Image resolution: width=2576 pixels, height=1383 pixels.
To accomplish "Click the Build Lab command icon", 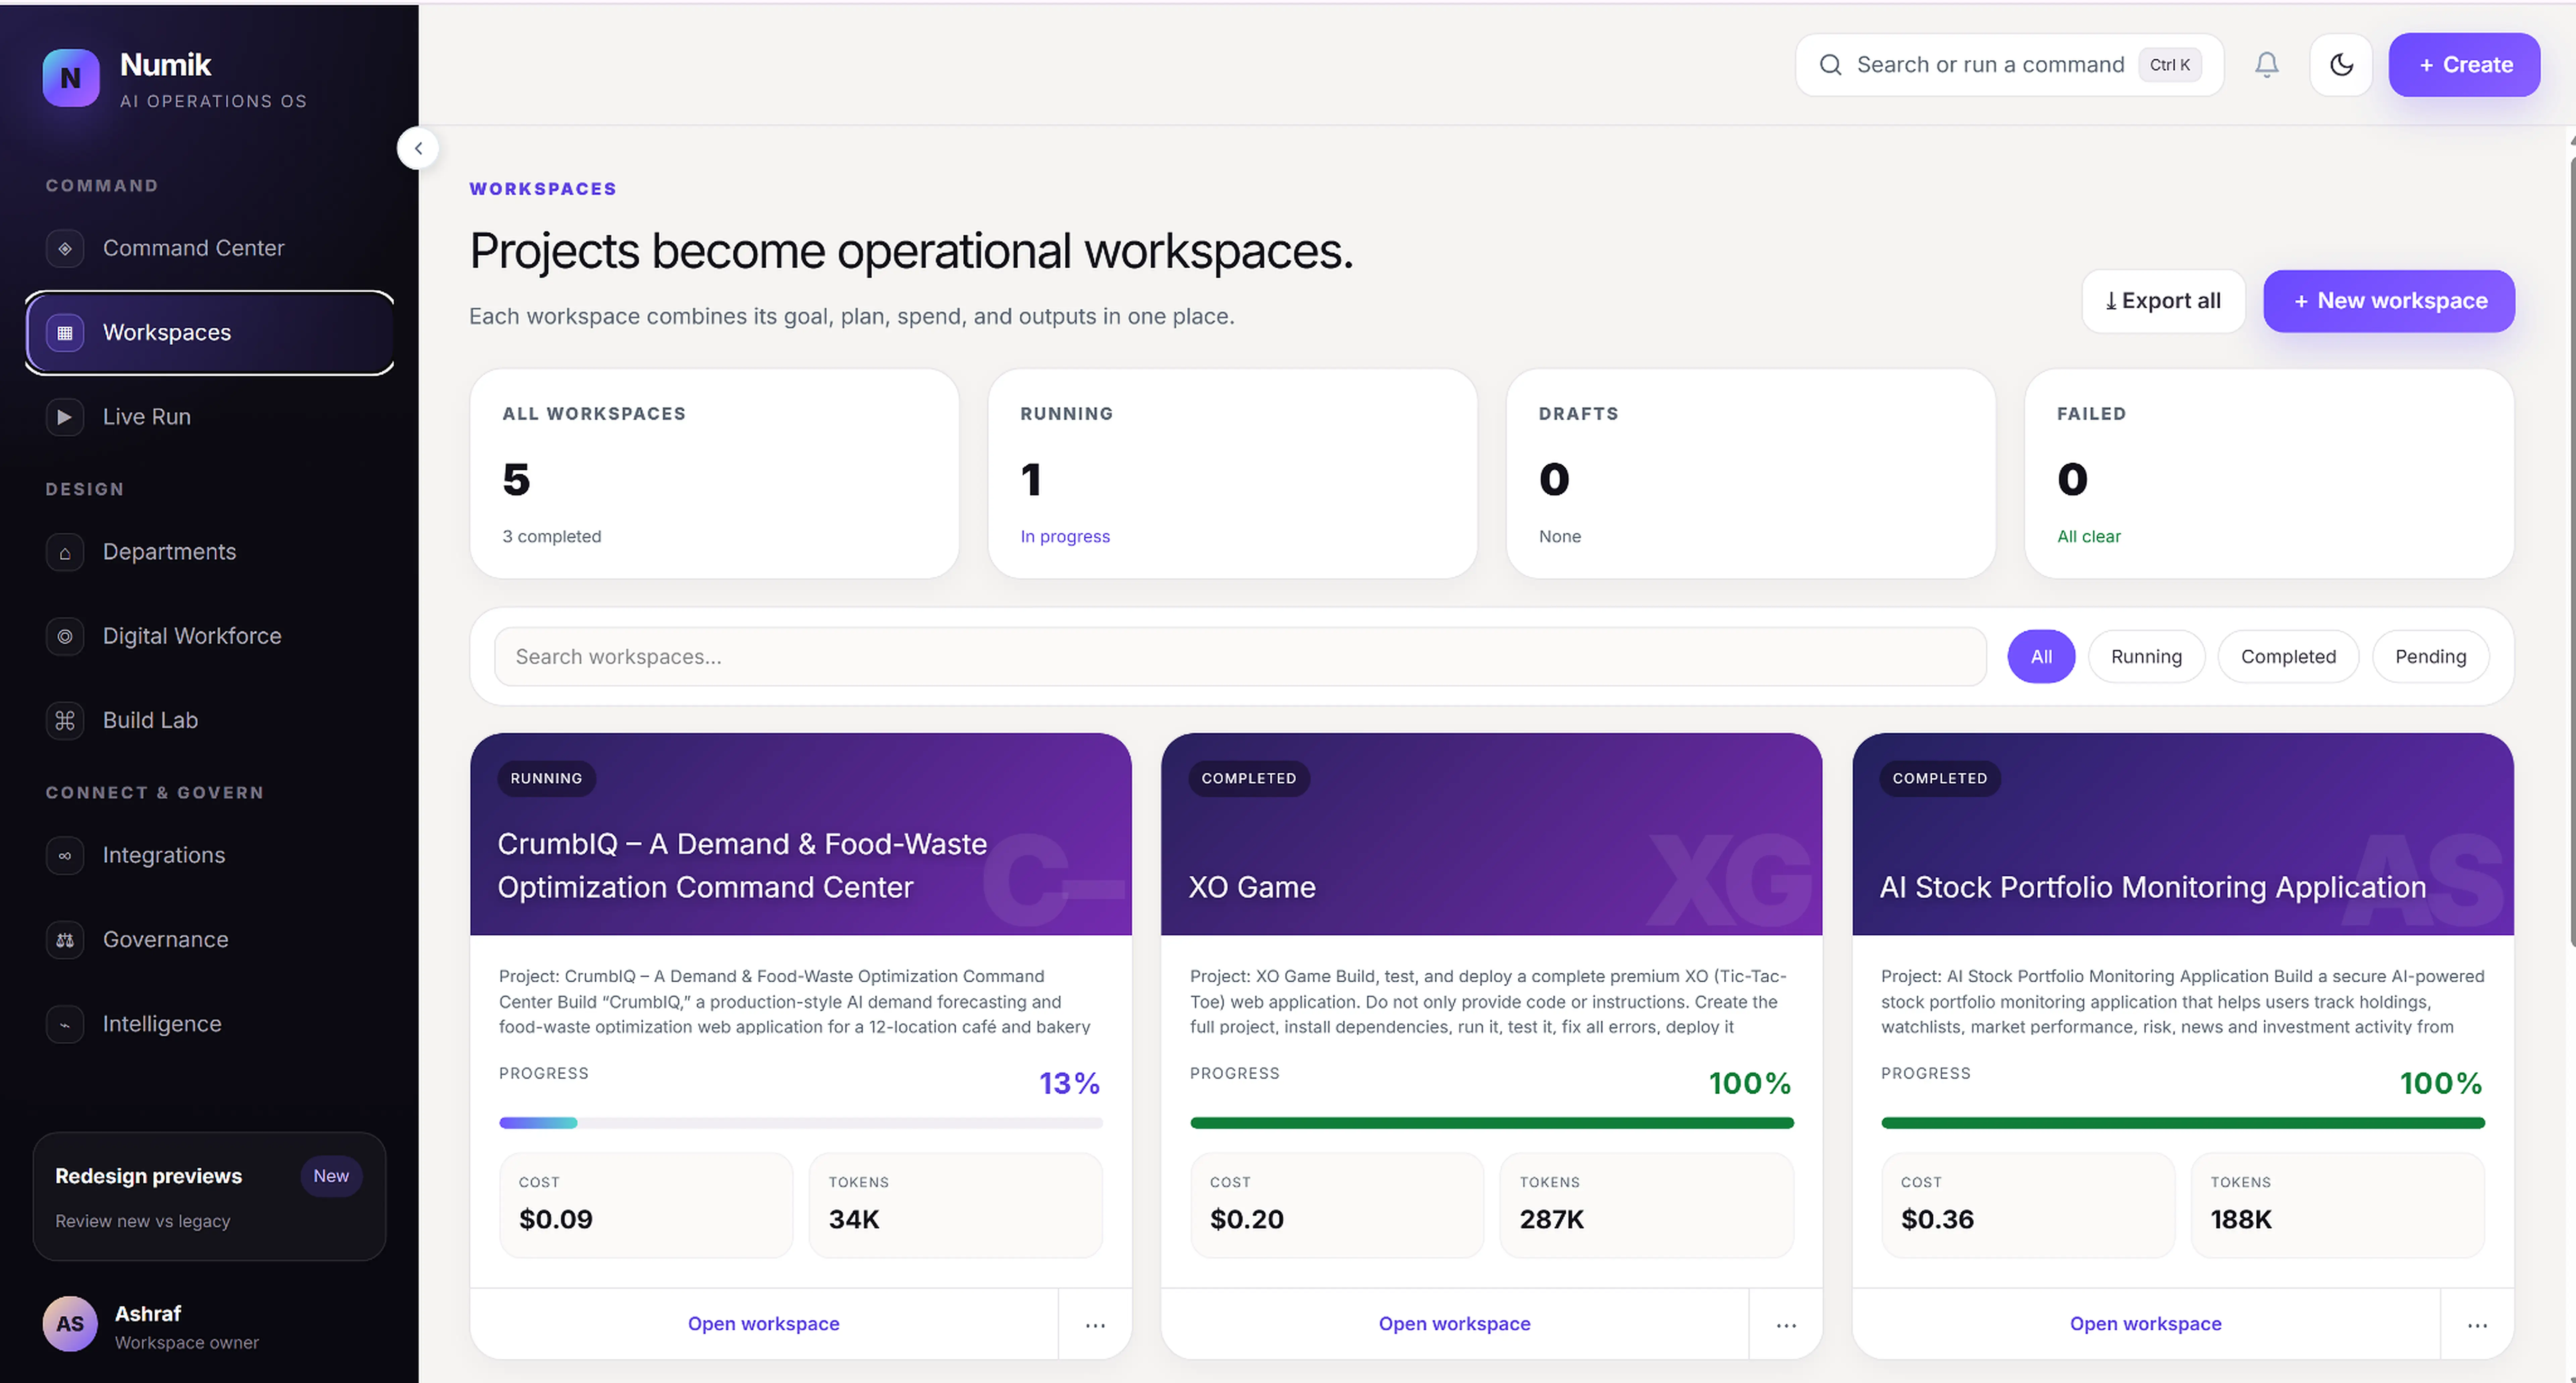I will (65, 721).
